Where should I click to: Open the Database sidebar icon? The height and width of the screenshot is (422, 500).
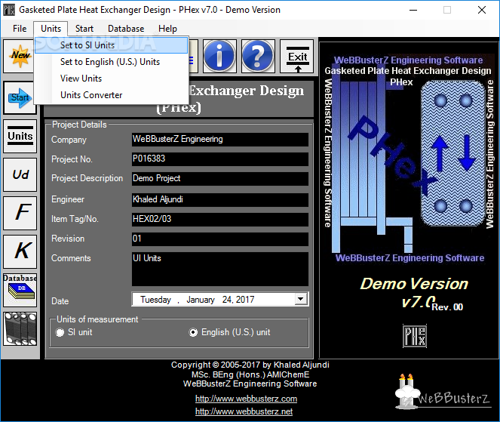[20, 290]
